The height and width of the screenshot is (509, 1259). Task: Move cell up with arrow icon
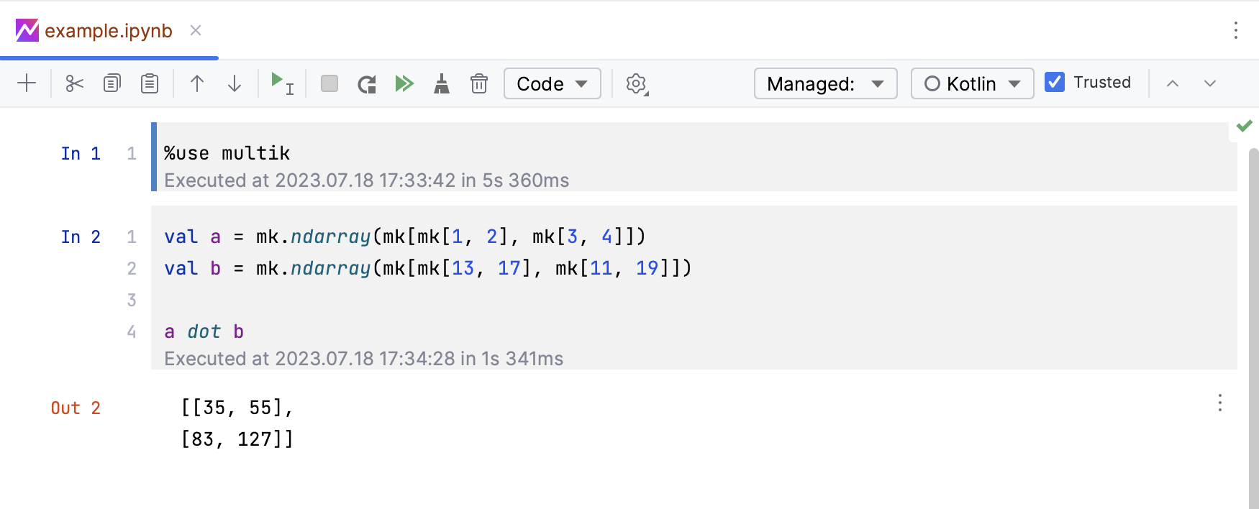coord(197,83)
